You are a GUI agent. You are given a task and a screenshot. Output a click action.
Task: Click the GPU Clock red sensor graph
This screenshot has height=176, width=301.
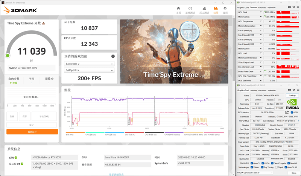point(287,12)
